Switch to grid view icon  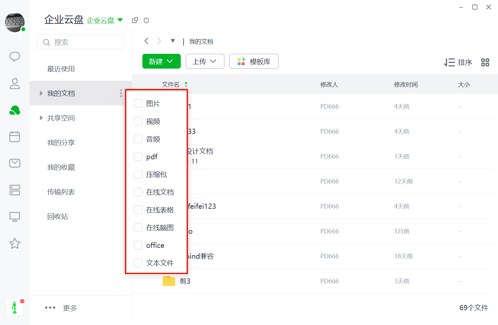485,62
